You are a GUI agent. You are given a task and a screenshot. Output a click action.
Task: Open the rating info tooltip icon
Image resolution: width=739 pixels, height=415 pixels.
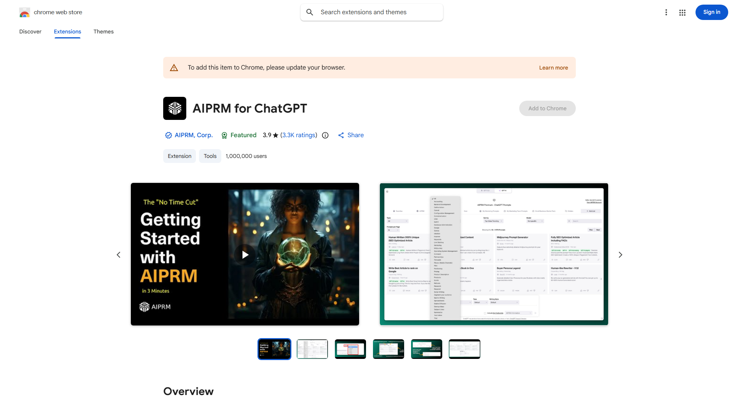point(325,135)
